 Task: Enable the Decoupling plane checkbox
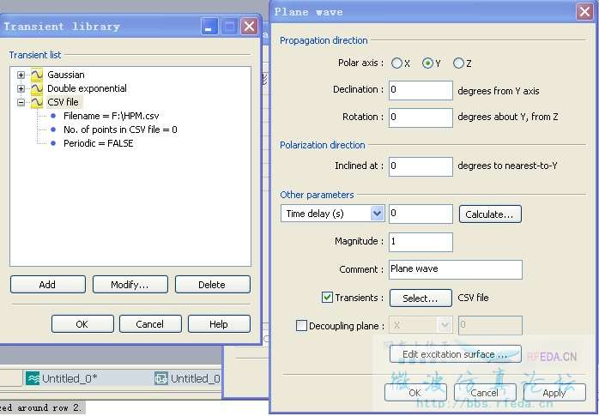tap(301, 325)
